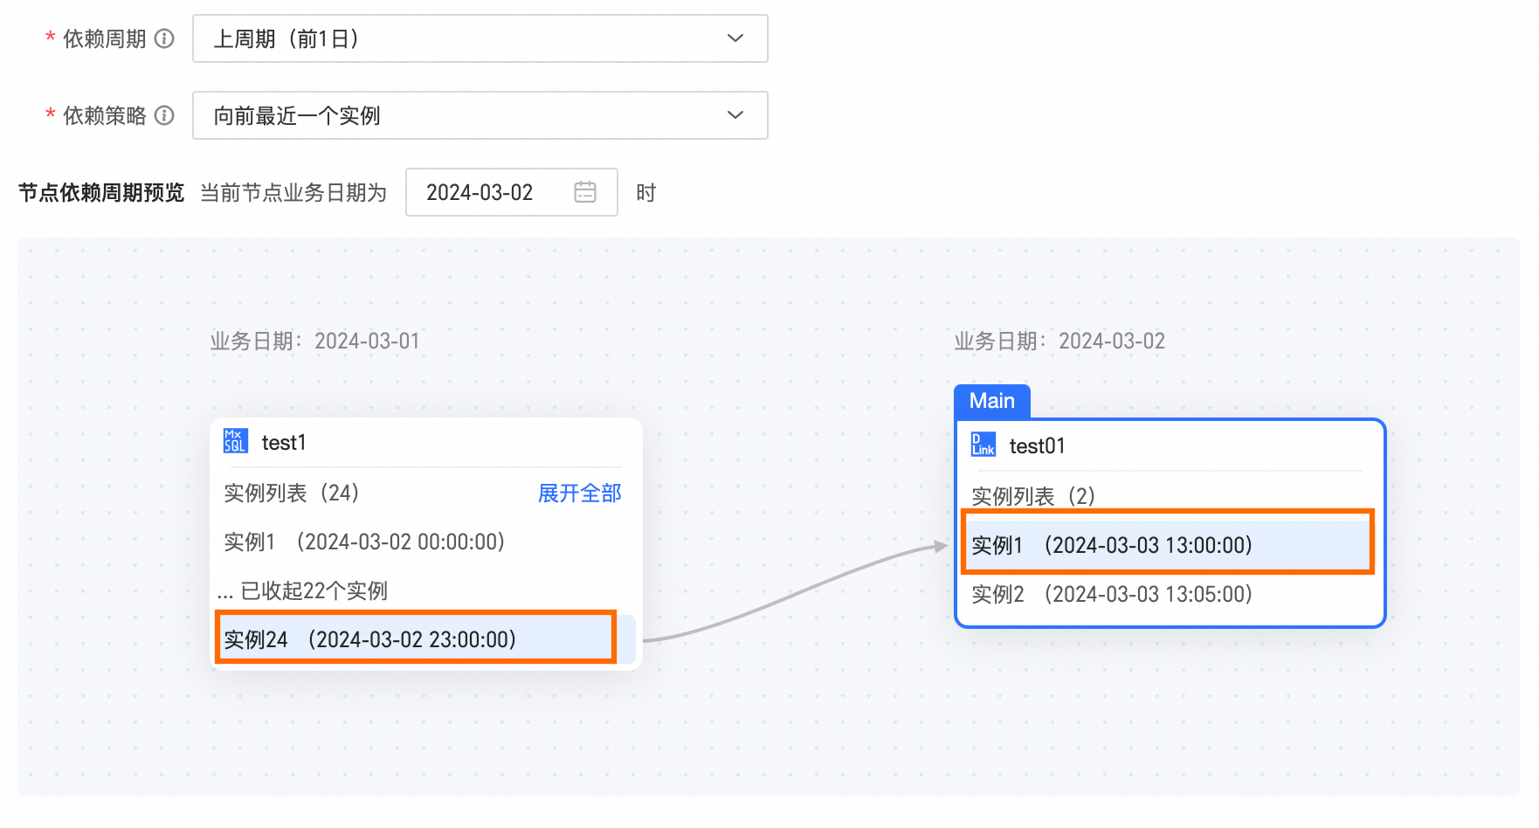Click the 当前节点业务日期为 label
This screenshot has width=1539, height=828.
point(293,192)
